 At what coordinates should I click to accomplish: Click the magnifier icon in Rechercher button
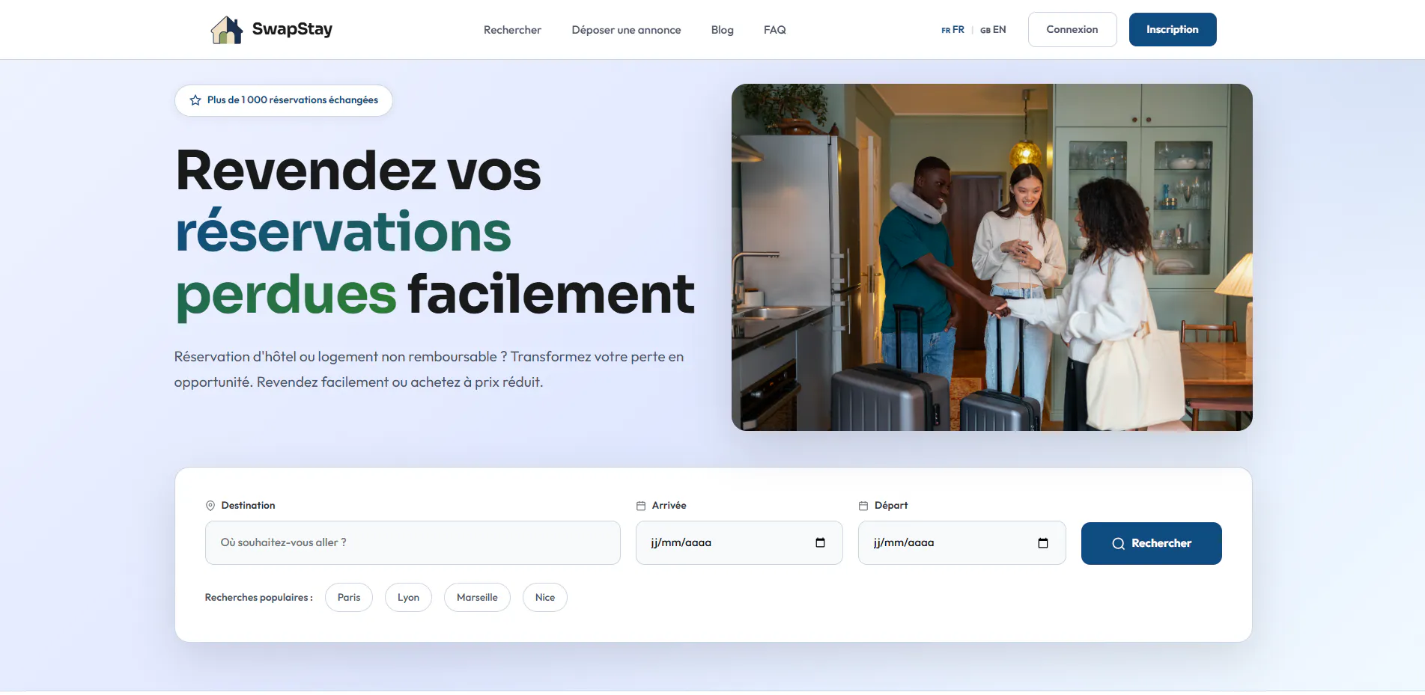click(x=1118, y=544)
